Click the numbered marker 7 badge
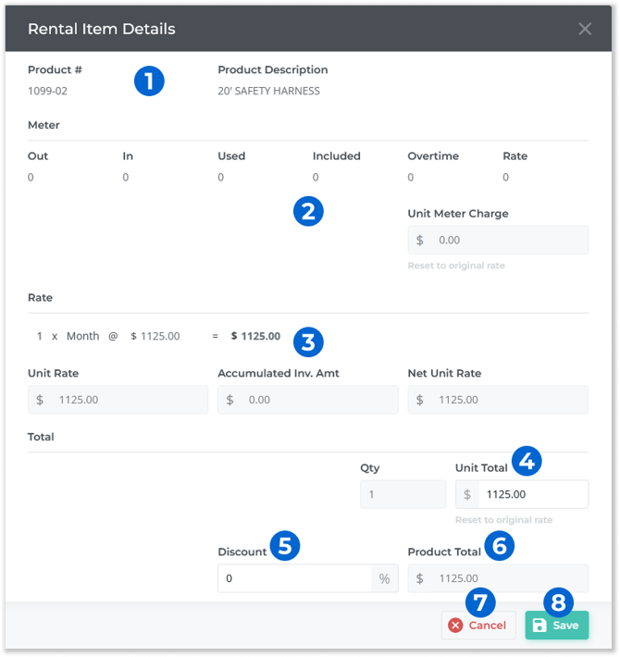The height and width of the screenshot is (657, 620). 479,601
